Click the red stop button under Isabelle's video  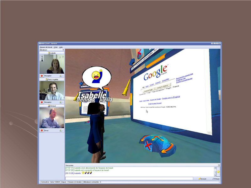(42, 76)
